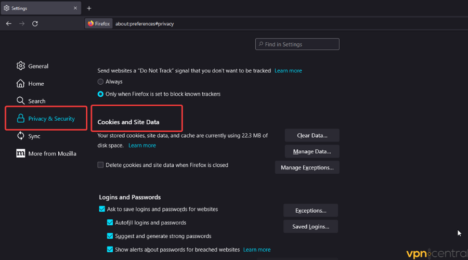The height and width of the screenshot is (260, 468).
Task: Select Only when Firefox blocks known trackers
Action: click(101, 94)
